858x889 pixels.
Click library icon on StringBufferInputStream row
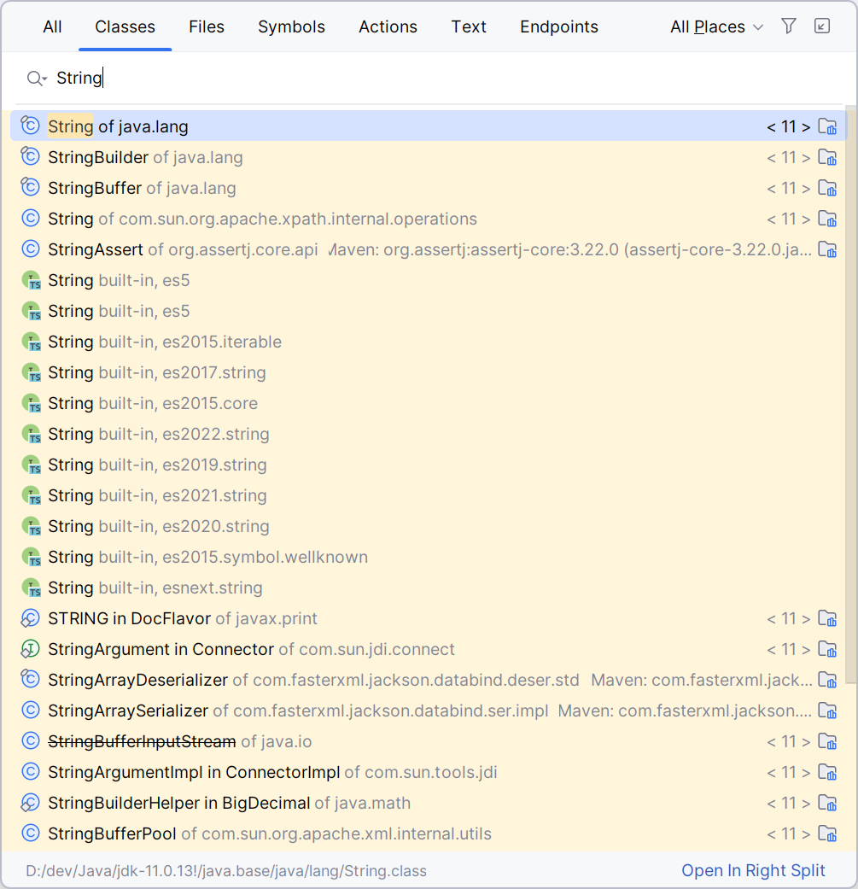coord(827,741)
